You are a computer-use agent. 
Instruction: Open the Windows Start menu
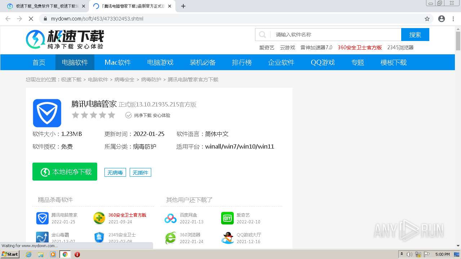(x=10, y=254)
